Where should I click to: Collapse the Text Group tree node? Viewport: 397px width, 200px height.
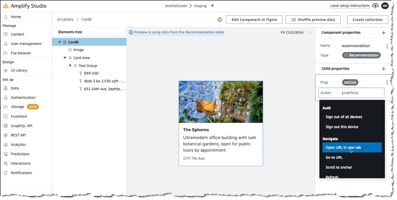(70, 66)
